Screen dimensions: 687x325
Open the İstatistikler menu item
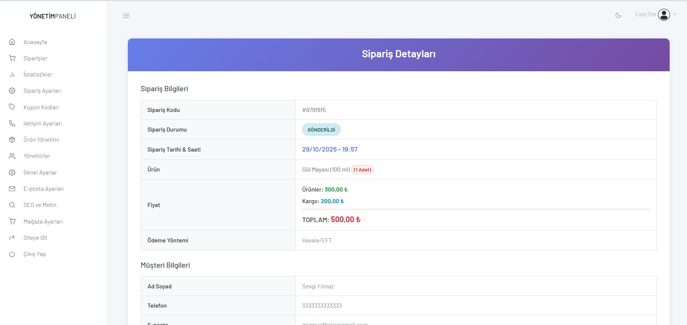coord(38,75)
